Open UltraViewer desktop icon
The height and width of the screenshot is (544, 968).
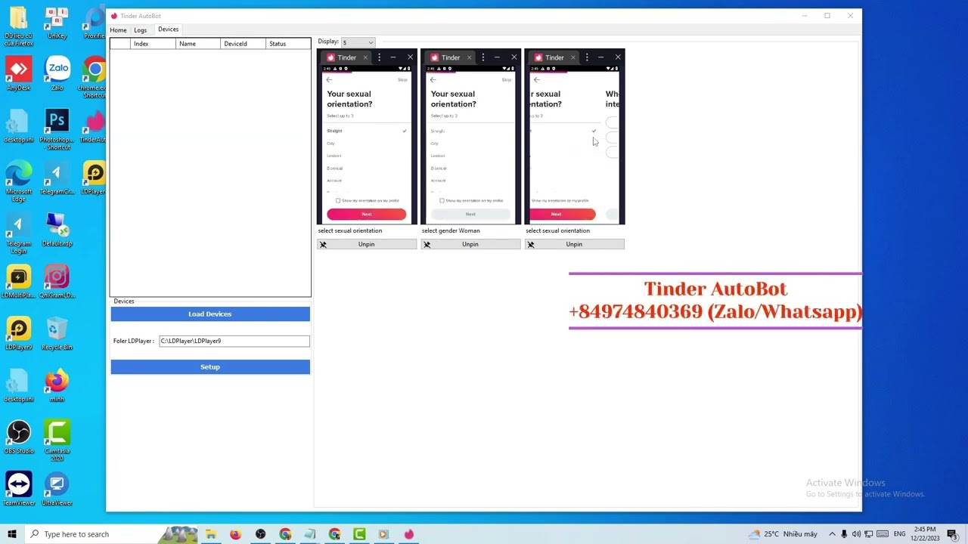(57, 489)
